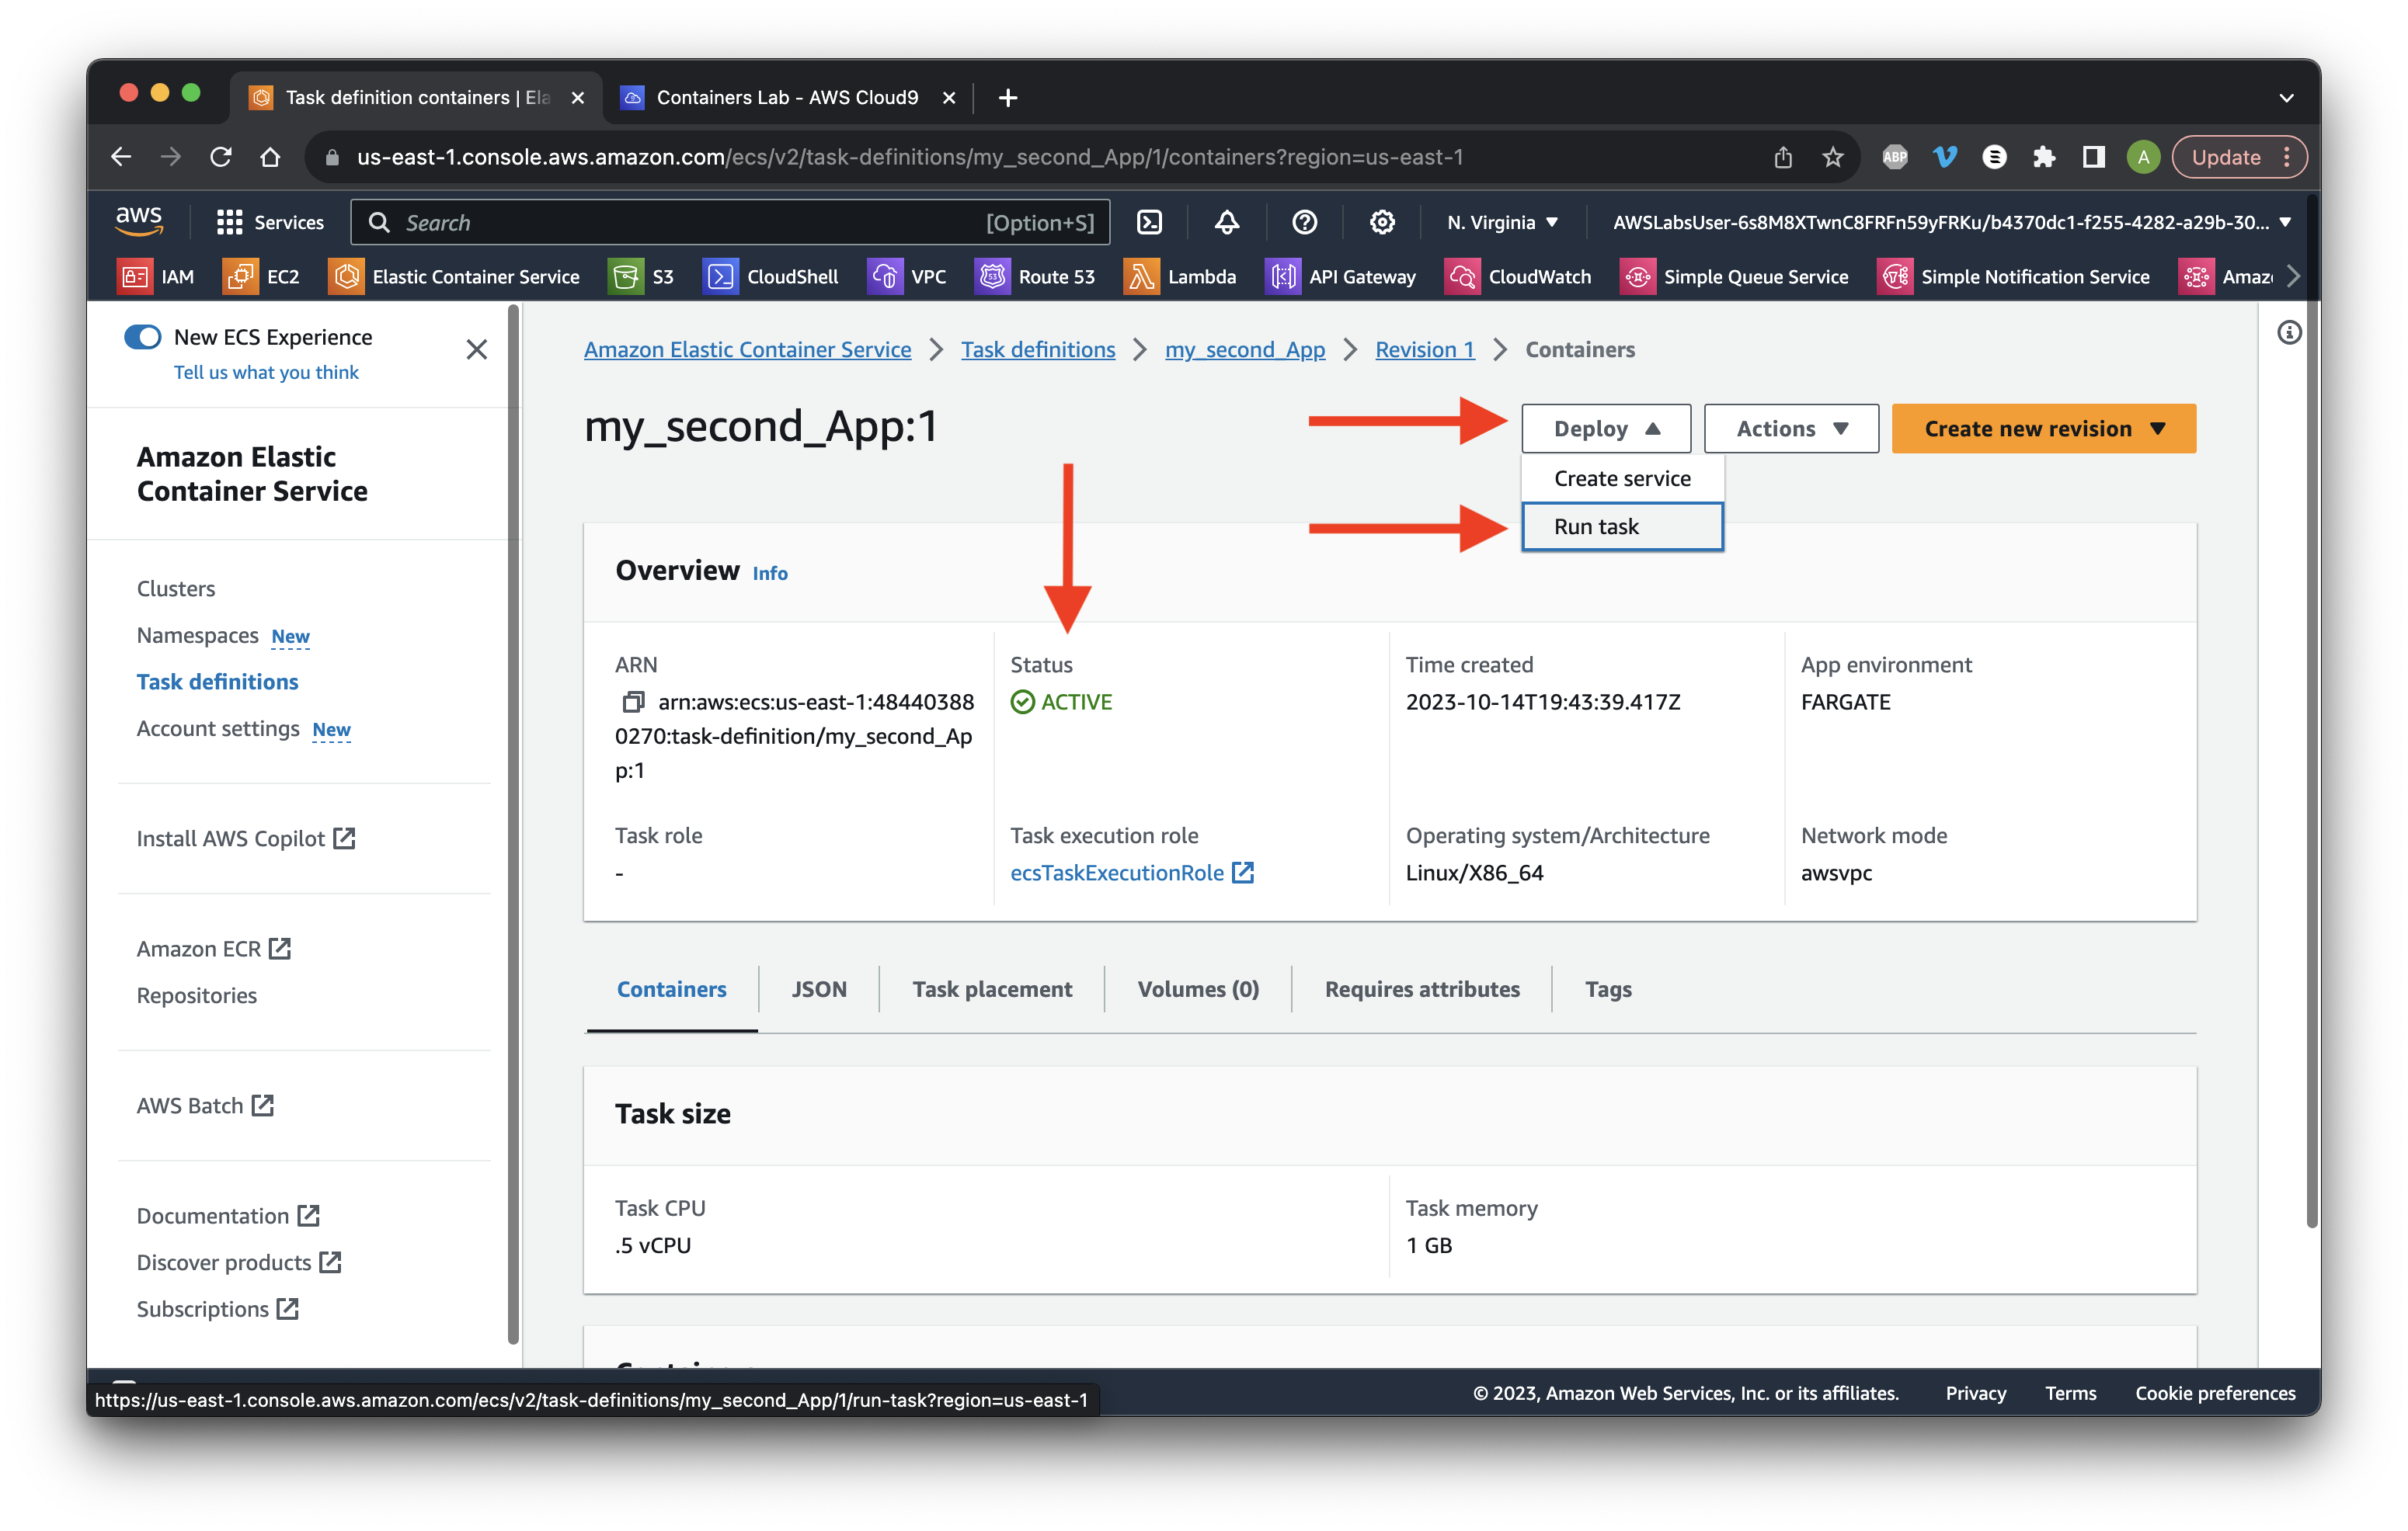The width and height of the screenshot is (2408, 1531).
Task: Click the AWS logo home icon
Action: [x=139, y=220]
